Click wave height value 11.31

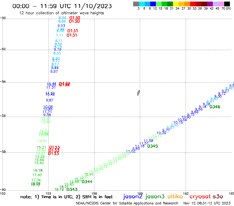[51, 88]
